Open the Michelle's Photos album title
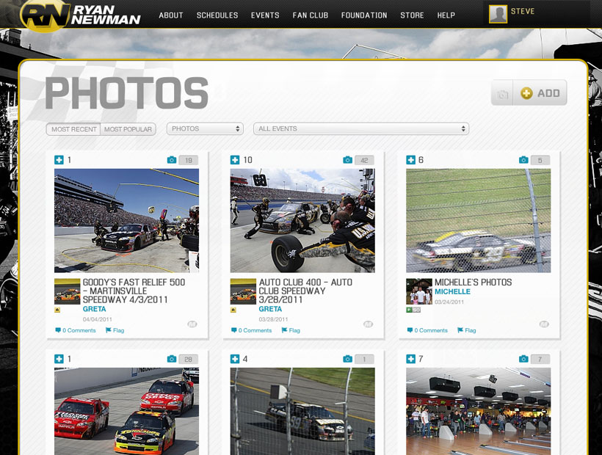The width and height of the screenshot is (602, 455). [x=473, y=283]
